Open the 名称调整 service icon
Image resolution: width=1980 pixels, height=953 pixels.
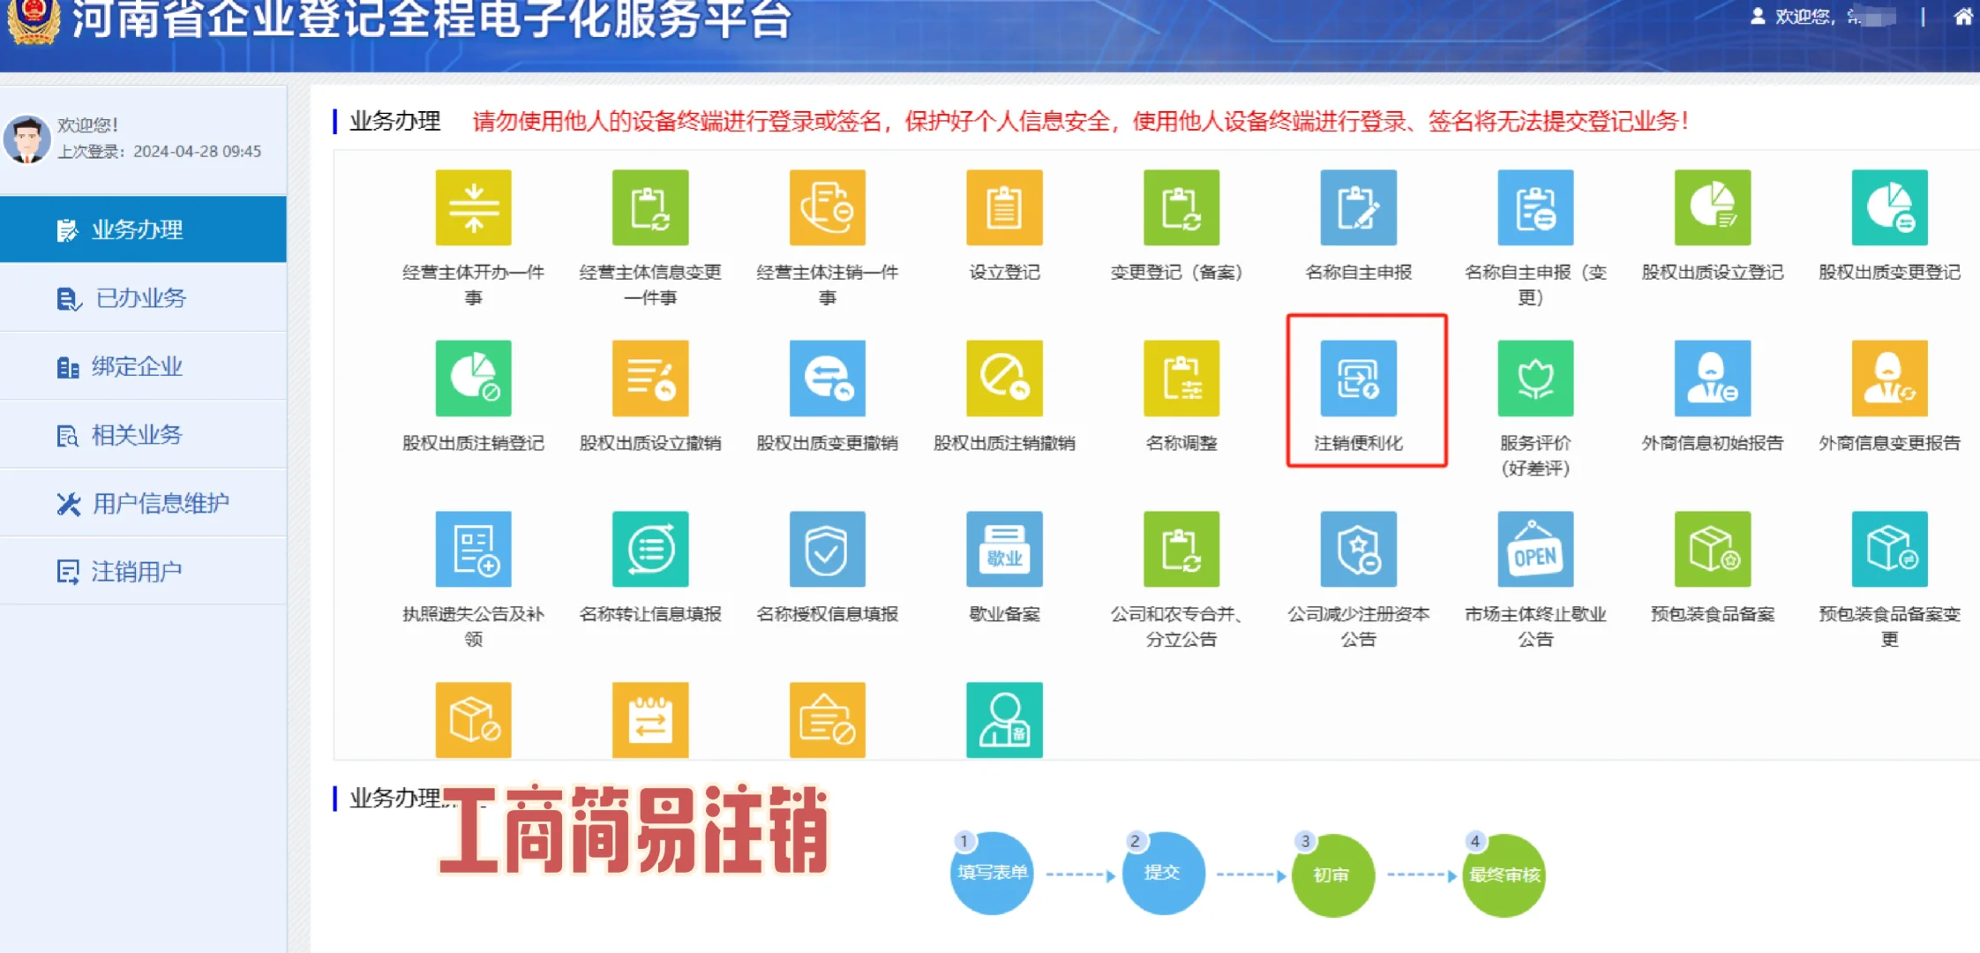[x=1181, y=379]
